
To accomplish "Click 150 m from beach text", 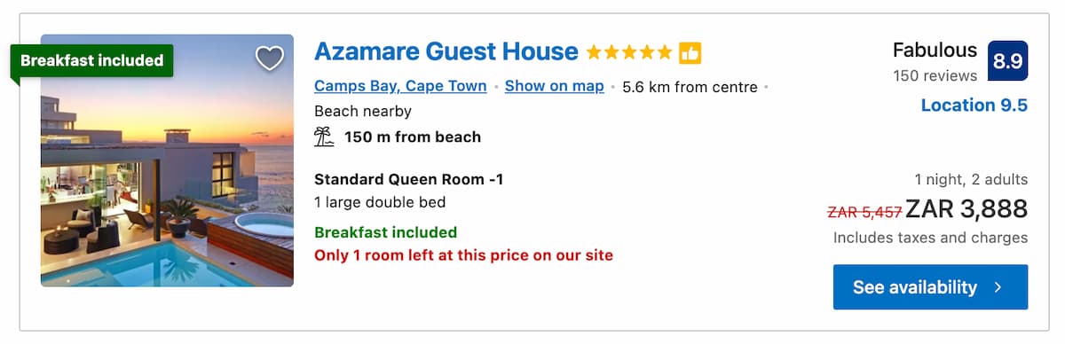I will (x=413, y=137).
